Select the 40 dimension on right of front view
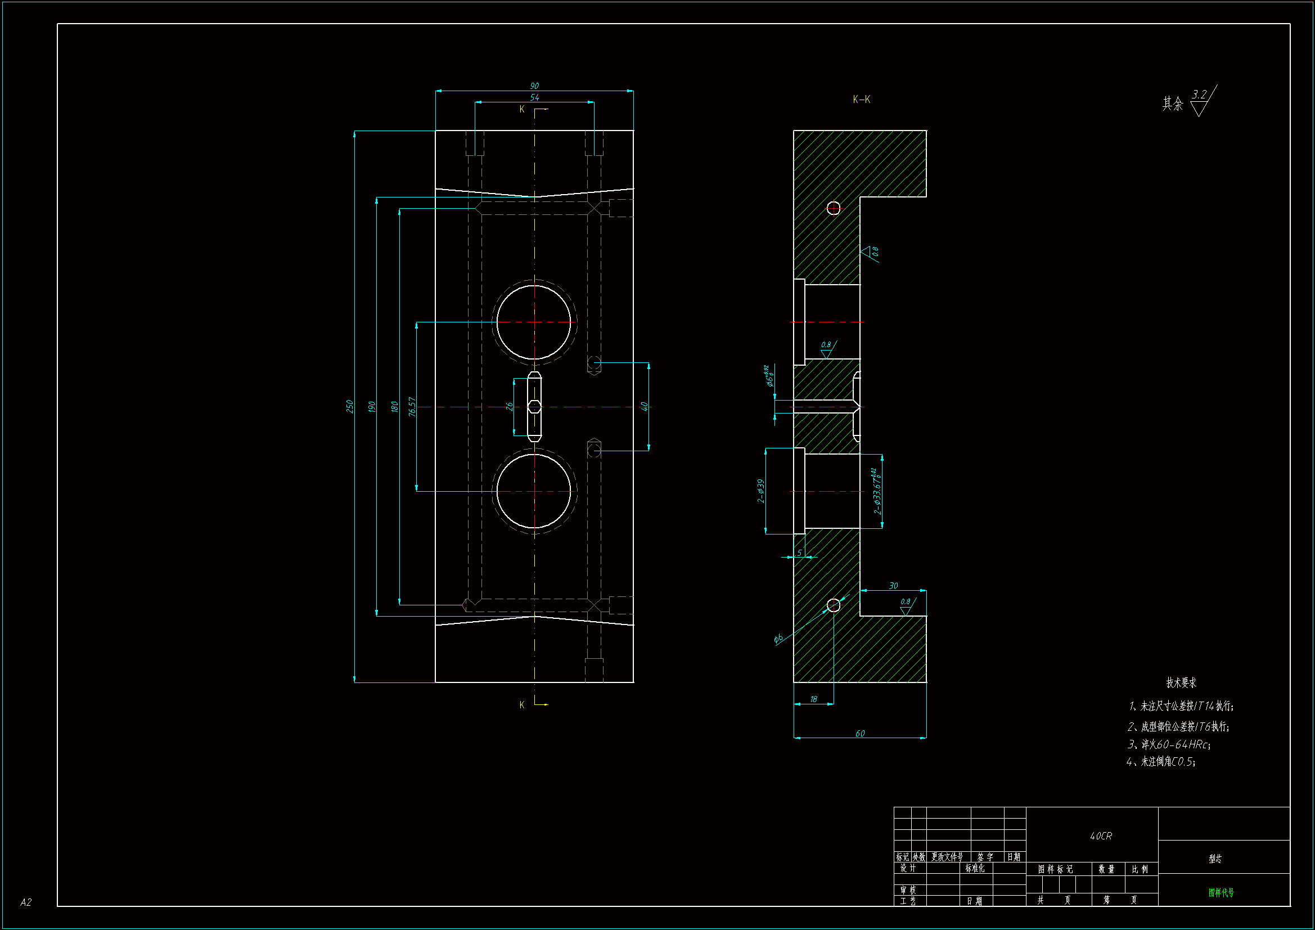Viewport: 1315px width, 930px height. tap(644, 406)
